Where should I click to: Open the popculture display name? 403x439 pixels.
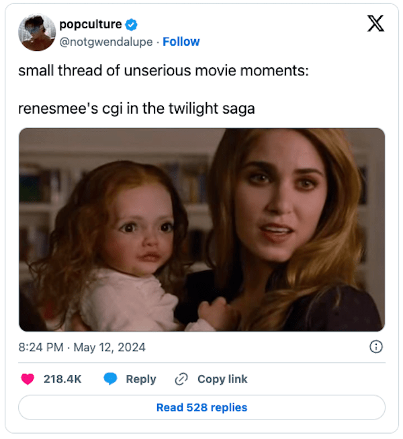point(91,25)
